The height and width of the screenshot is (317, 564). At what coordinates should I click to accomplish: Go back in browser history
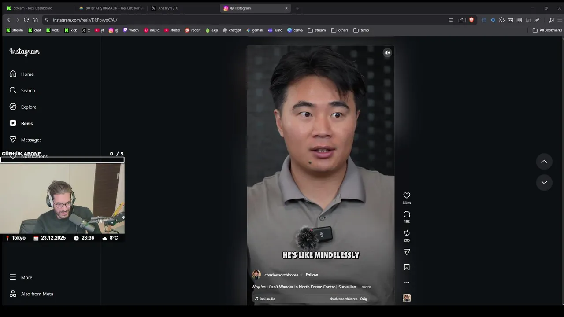pyautogui.click(x=9, y=20)
